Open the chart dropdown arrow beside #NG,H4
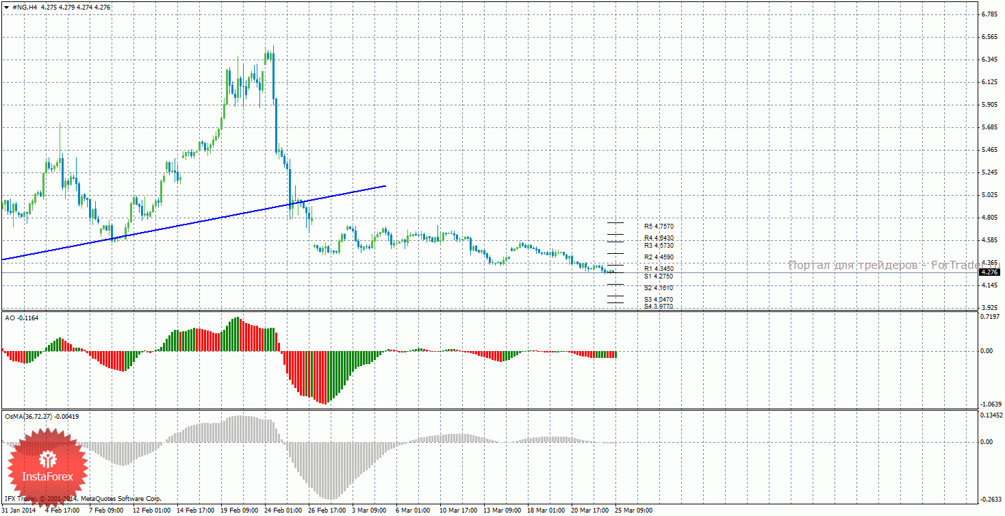 6,6
